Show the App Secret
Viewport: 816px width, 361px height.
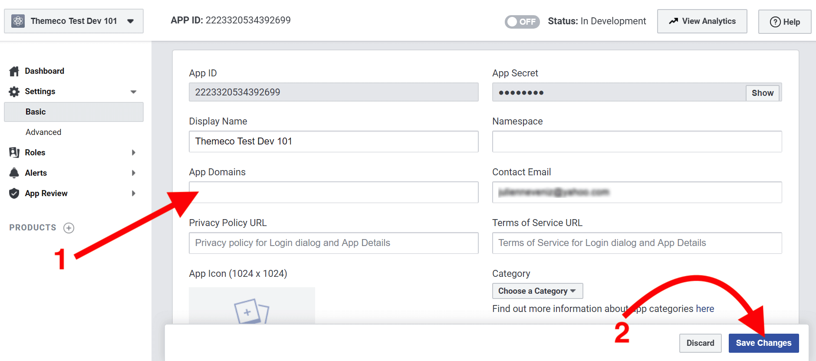(x=763, y=93)
